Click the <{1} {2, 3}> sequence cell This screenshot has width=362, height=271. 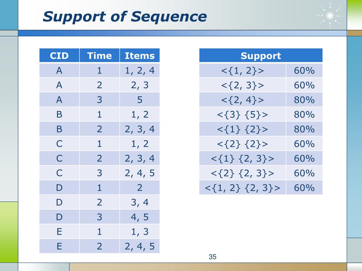pyautogui.click(x=243, y=158)
